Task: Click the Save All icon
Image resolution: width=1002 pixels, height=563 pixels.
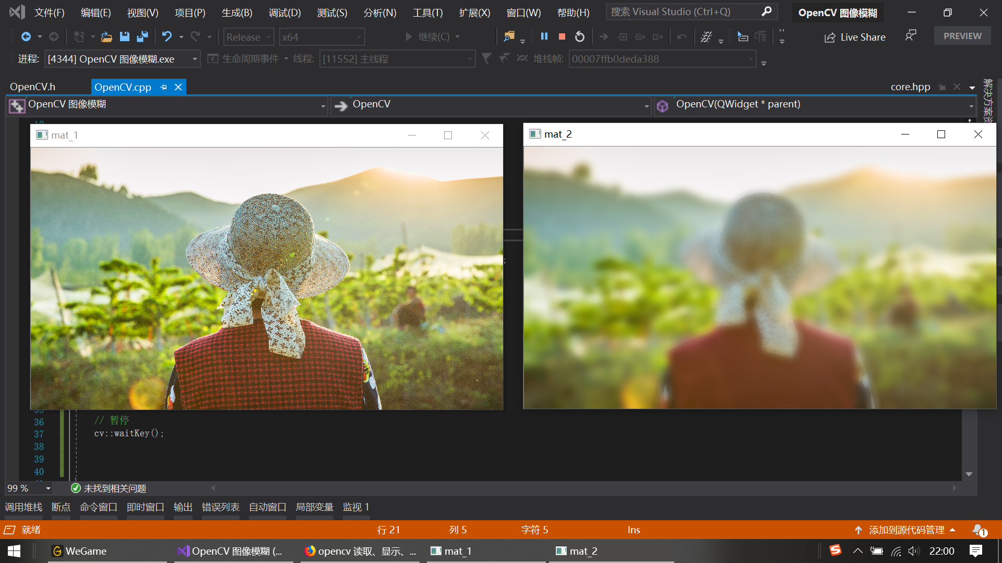Action: pyautogui.click(x=142, y=36)
